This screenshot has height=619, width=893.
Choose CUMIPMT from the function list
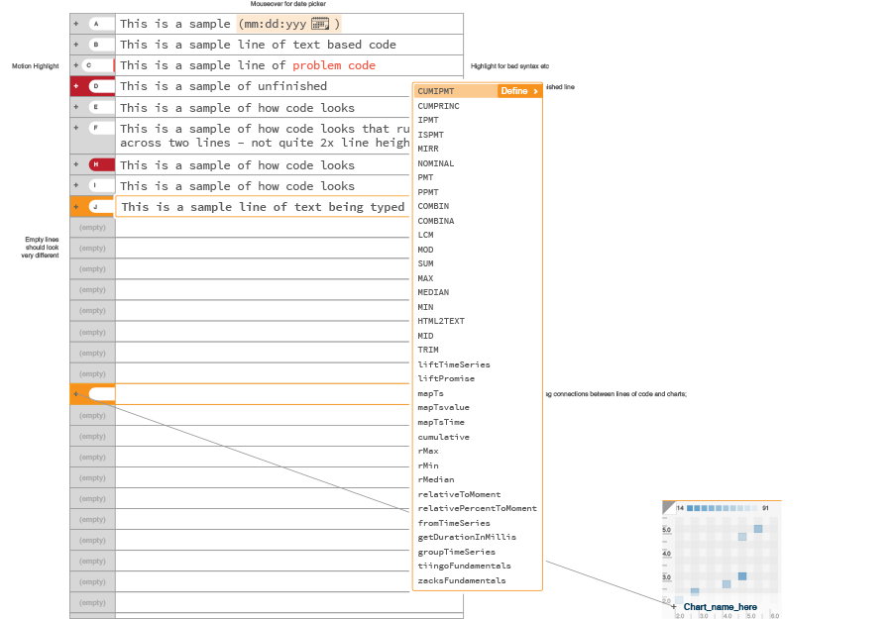click(x=436, y=91)
